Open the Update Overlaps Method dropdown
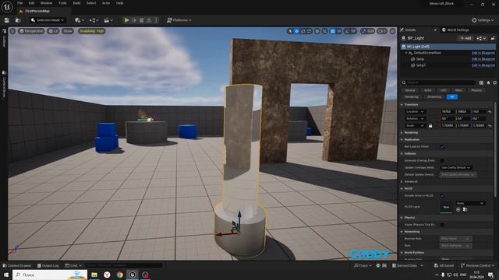The height and width of the screenshot is (280, 499). click(x=455, y=168)
